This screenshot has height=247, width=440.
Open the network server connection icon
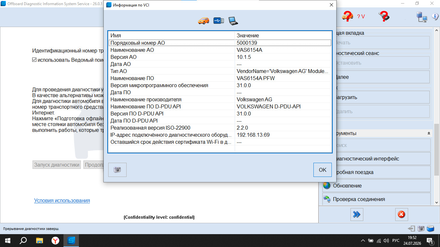click(x=421, y=17)
